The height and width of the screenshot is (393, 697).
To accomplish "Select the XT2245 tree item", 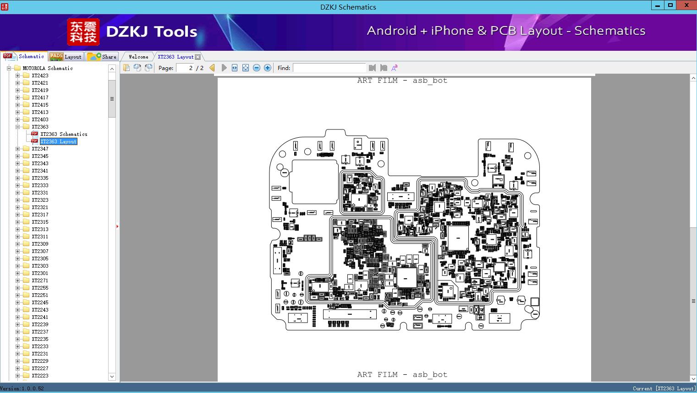I will [40, 302].
